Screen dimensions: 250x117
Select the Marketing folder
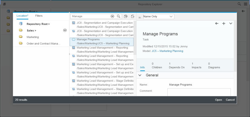click(33, 37)
